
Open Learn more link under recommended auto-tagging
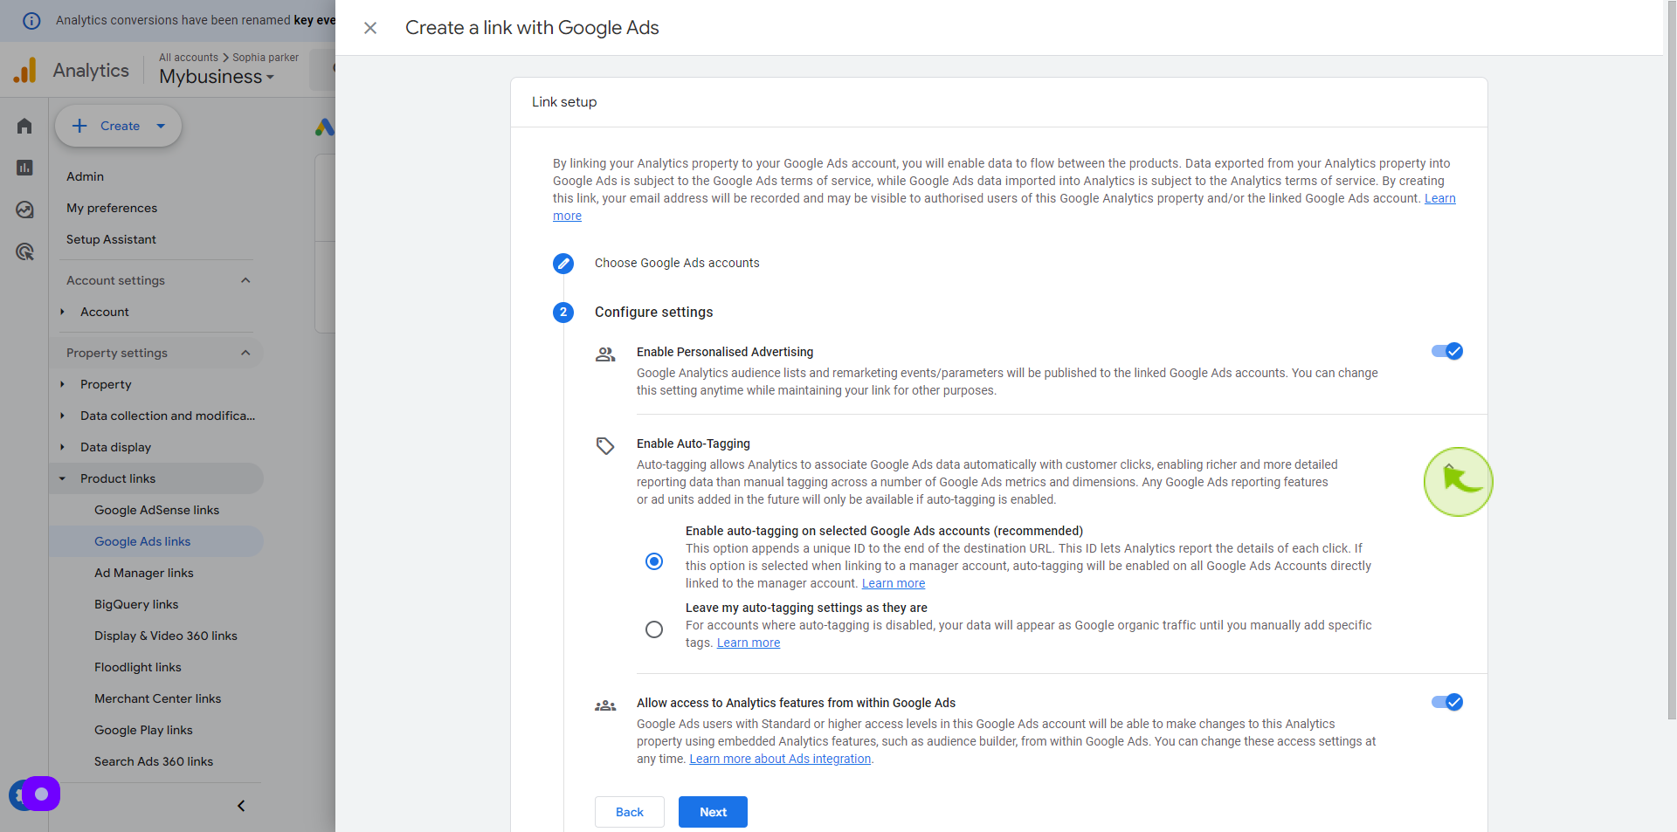[x=894, y=583]
